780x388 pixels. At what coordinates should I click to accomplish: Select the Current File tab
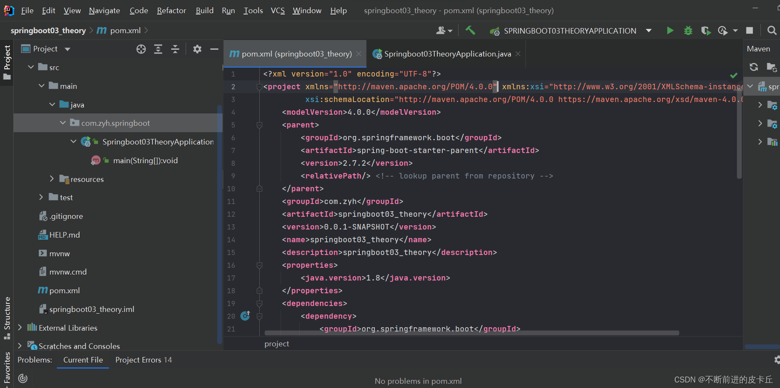pyautogui.click(x=83, y=360)
